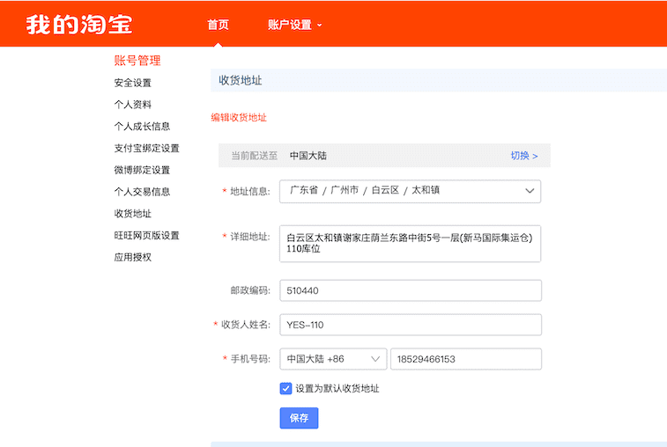Image resolution: width=667 pixels, height=447 pixels.
Task: Click the 邮政编码 field with 510440
Action: (x=411, y=290)
